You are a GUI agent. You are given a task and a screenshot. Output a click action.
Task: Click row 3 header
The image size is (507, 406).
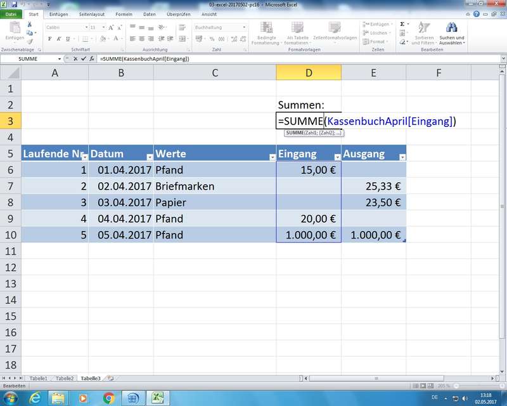click(x=10, y=121)
